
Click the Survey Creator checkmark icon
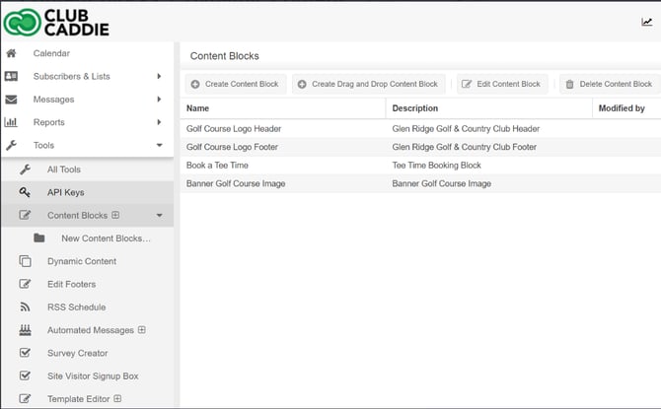pyautogui.click(x=26, y=353)
